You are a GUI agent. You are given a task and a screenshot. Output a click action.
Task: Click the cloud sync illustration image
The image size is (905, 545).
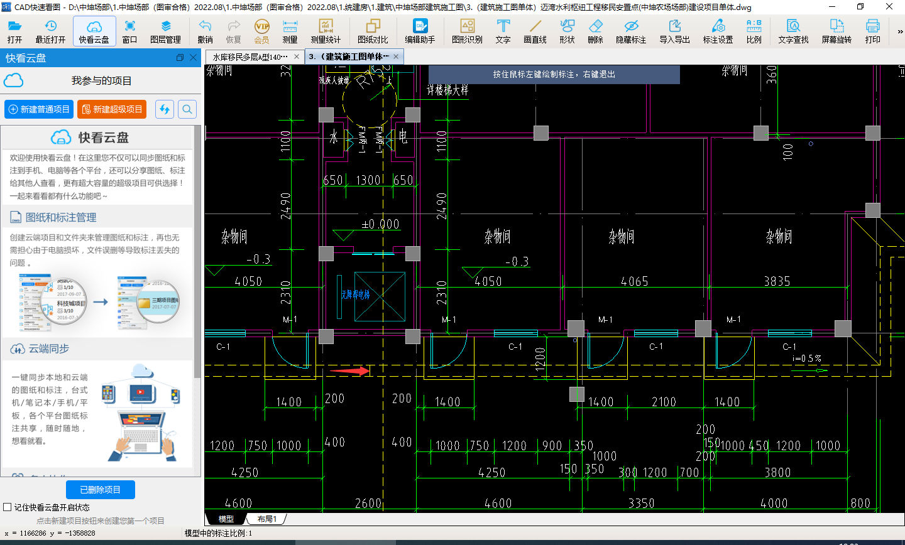click(141, 413)
